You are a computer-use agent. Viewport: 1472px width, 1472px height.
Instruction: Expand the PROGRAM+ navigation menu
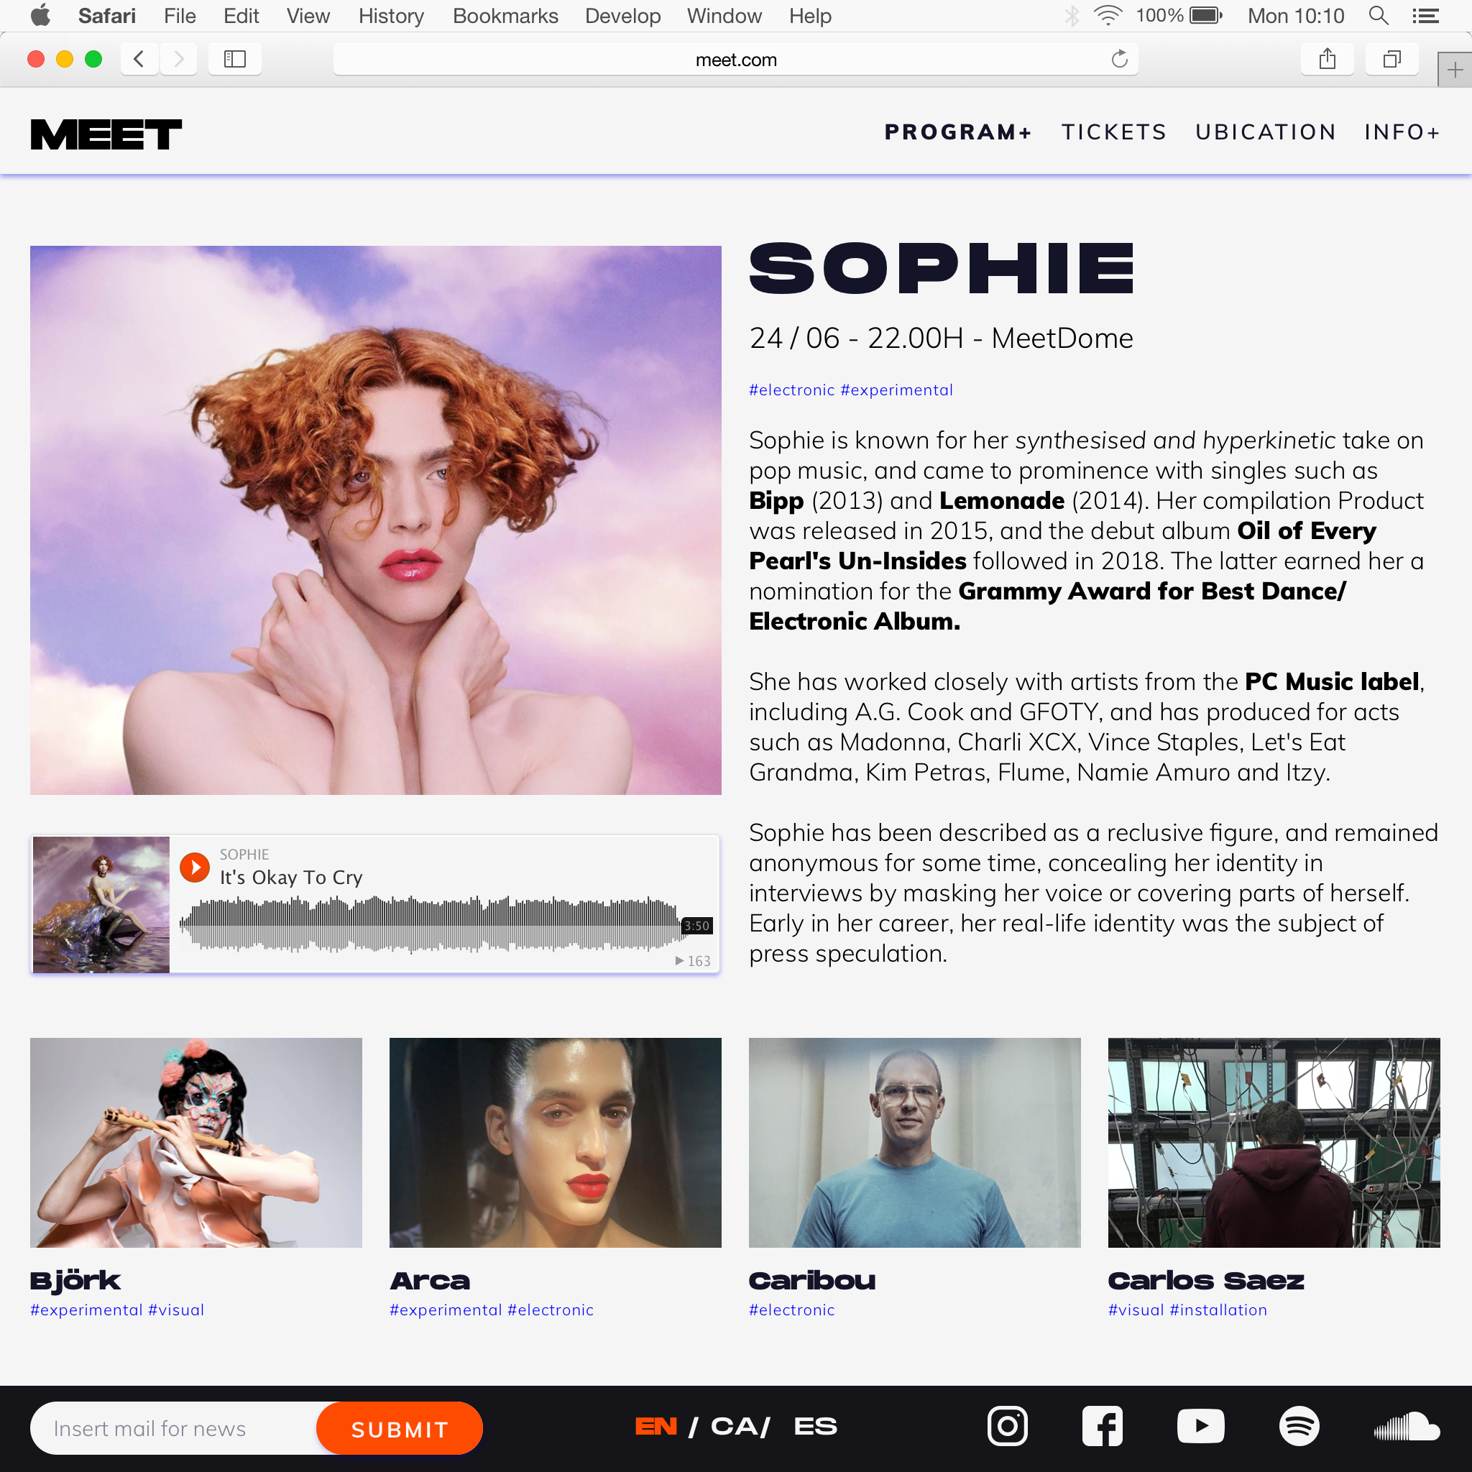[957, 132]
